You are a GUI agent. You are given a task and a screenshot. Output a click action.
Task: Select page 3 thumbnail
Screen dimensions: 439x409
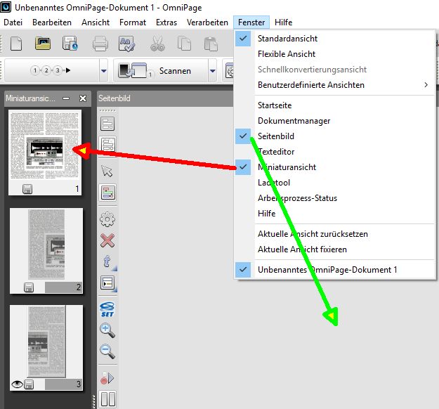(x=46, y=348)
